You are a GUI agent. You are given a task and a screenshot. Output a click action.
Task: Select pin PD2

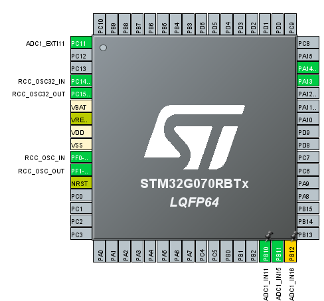252,25
